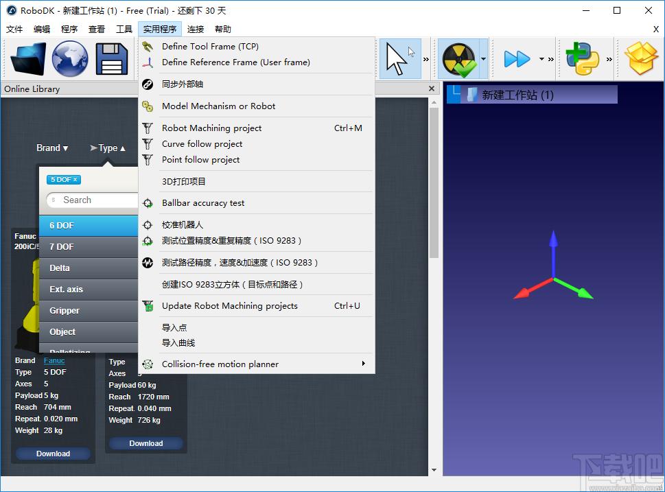Click the yellow open box package icon
This screenshot has width=665, height=492.
click(x=642, y=59)
